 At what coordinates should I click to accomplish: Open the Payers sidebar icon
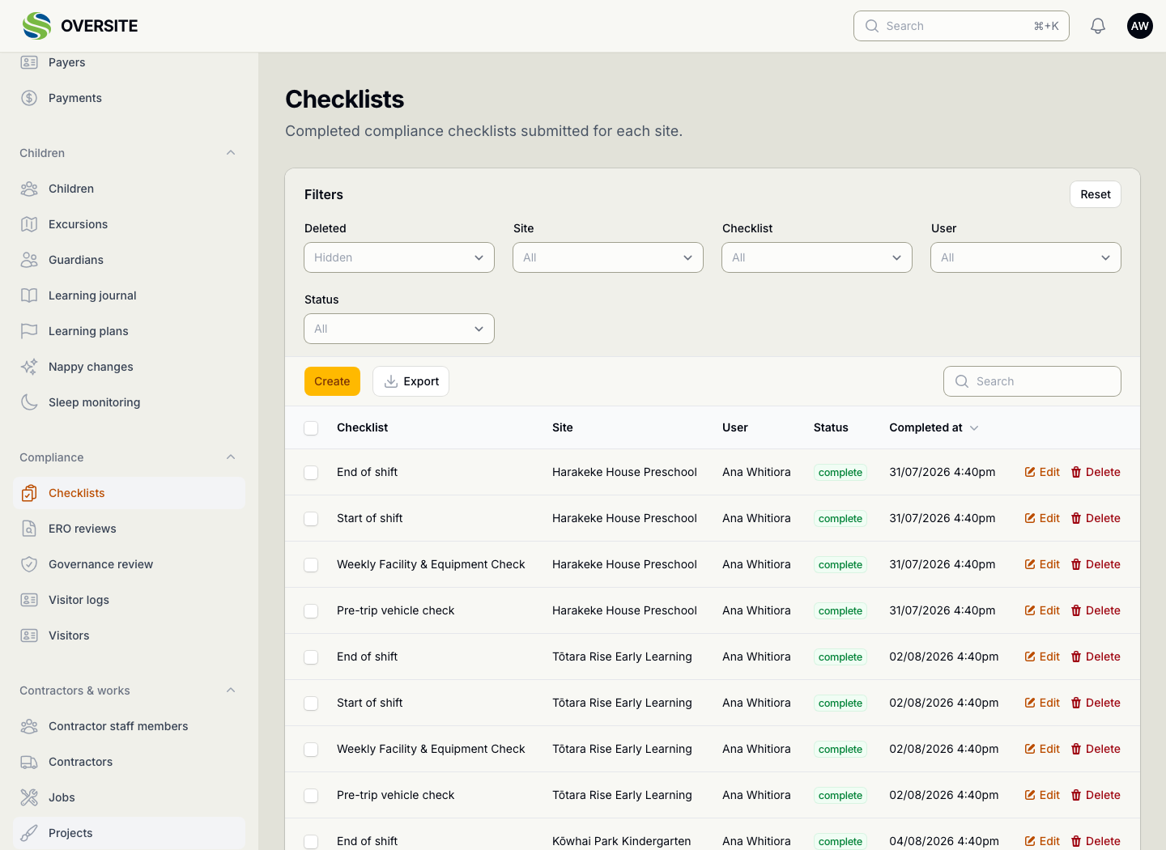click(x=29, y=62)
